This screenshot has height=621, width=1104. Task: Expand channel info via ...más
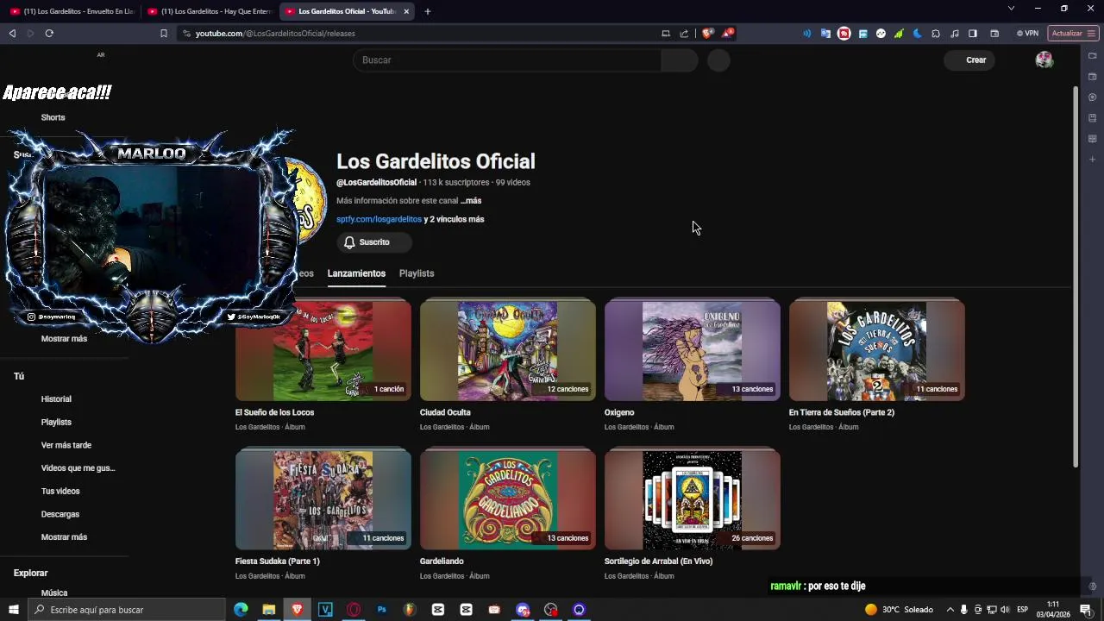(471, 201)
